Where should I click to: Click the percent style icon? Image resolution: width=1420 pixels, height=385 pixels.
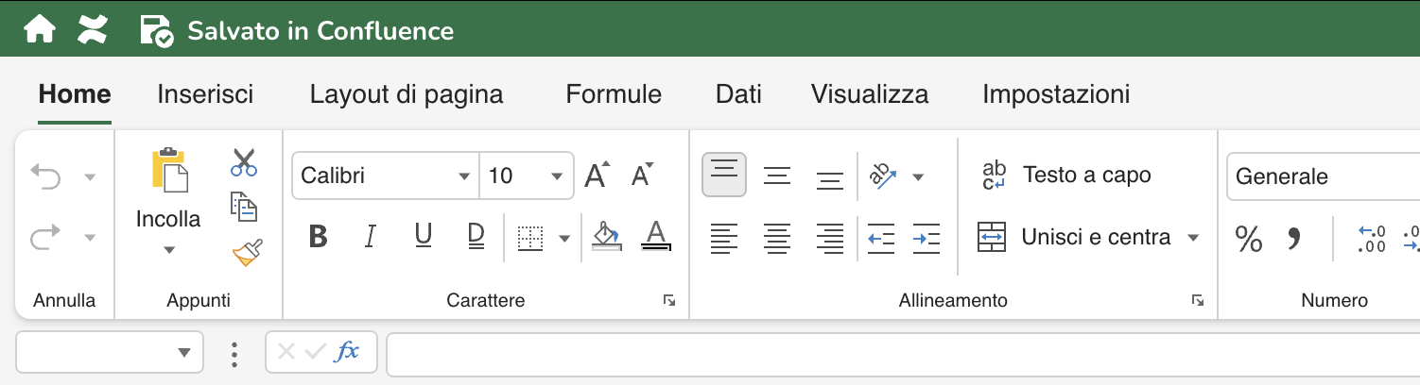(x=1248, y=240)
